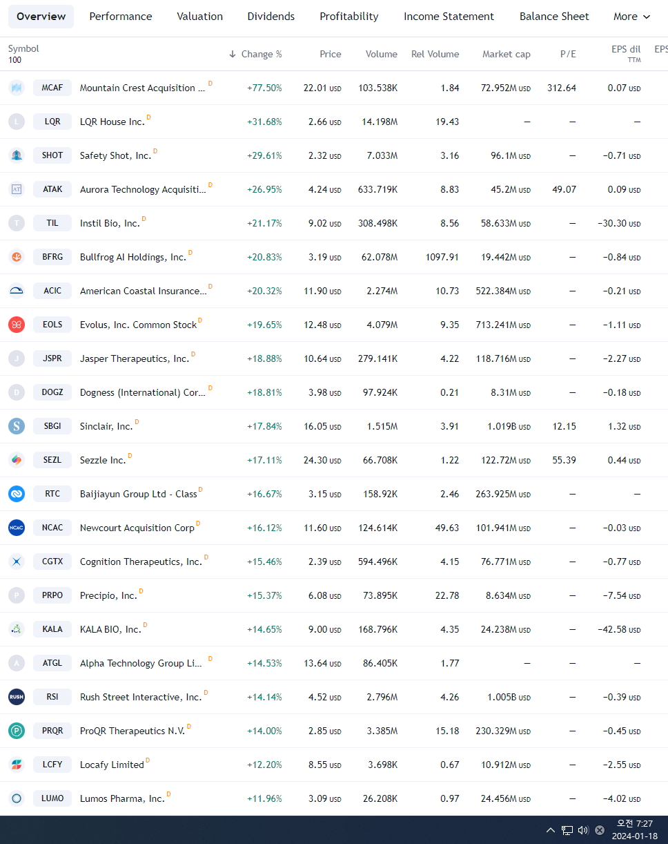Viewport: 668px width, 844px height.
Task: Click the Sezzle logo icon
Action: pyautogui.click(x=17, y=460)
